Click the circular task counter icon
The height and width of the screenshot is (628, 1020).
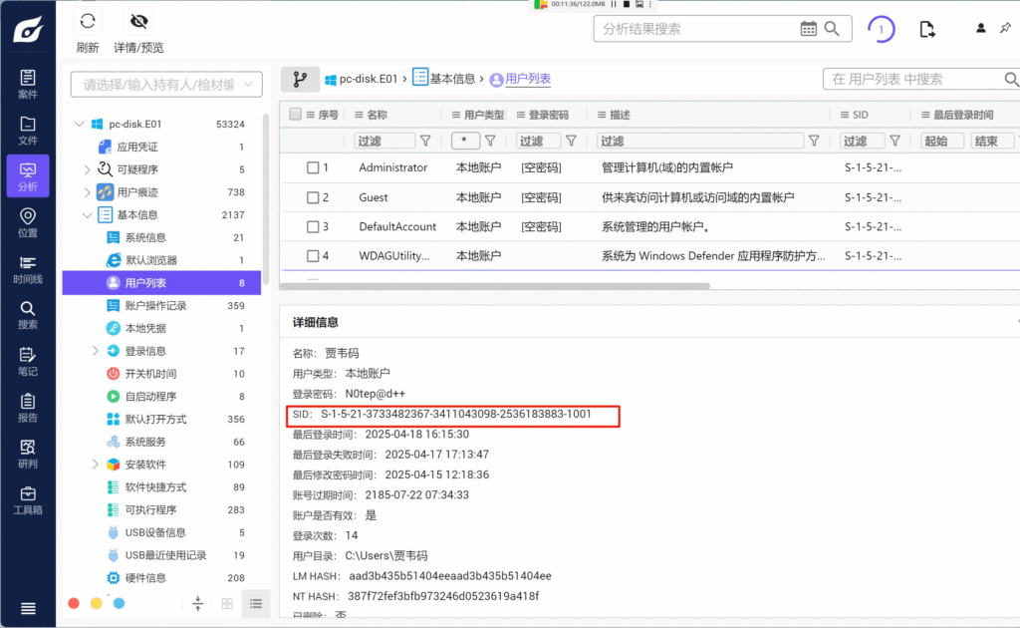881,29
